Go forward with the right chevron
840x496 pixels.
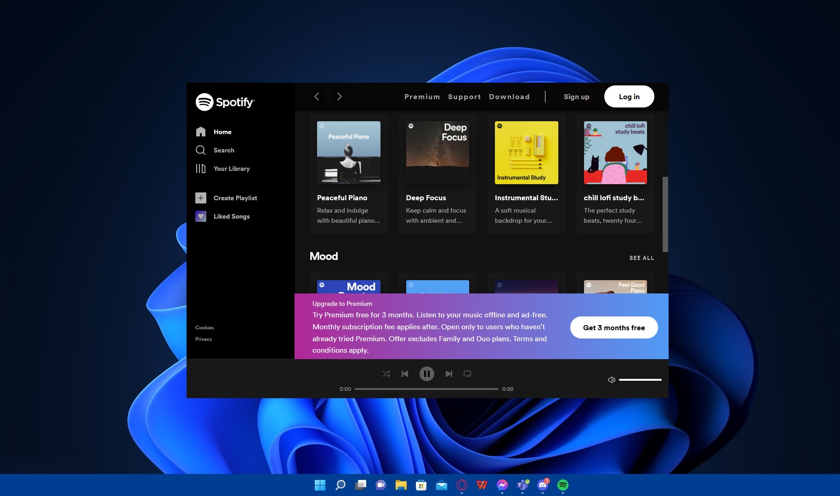339,96
